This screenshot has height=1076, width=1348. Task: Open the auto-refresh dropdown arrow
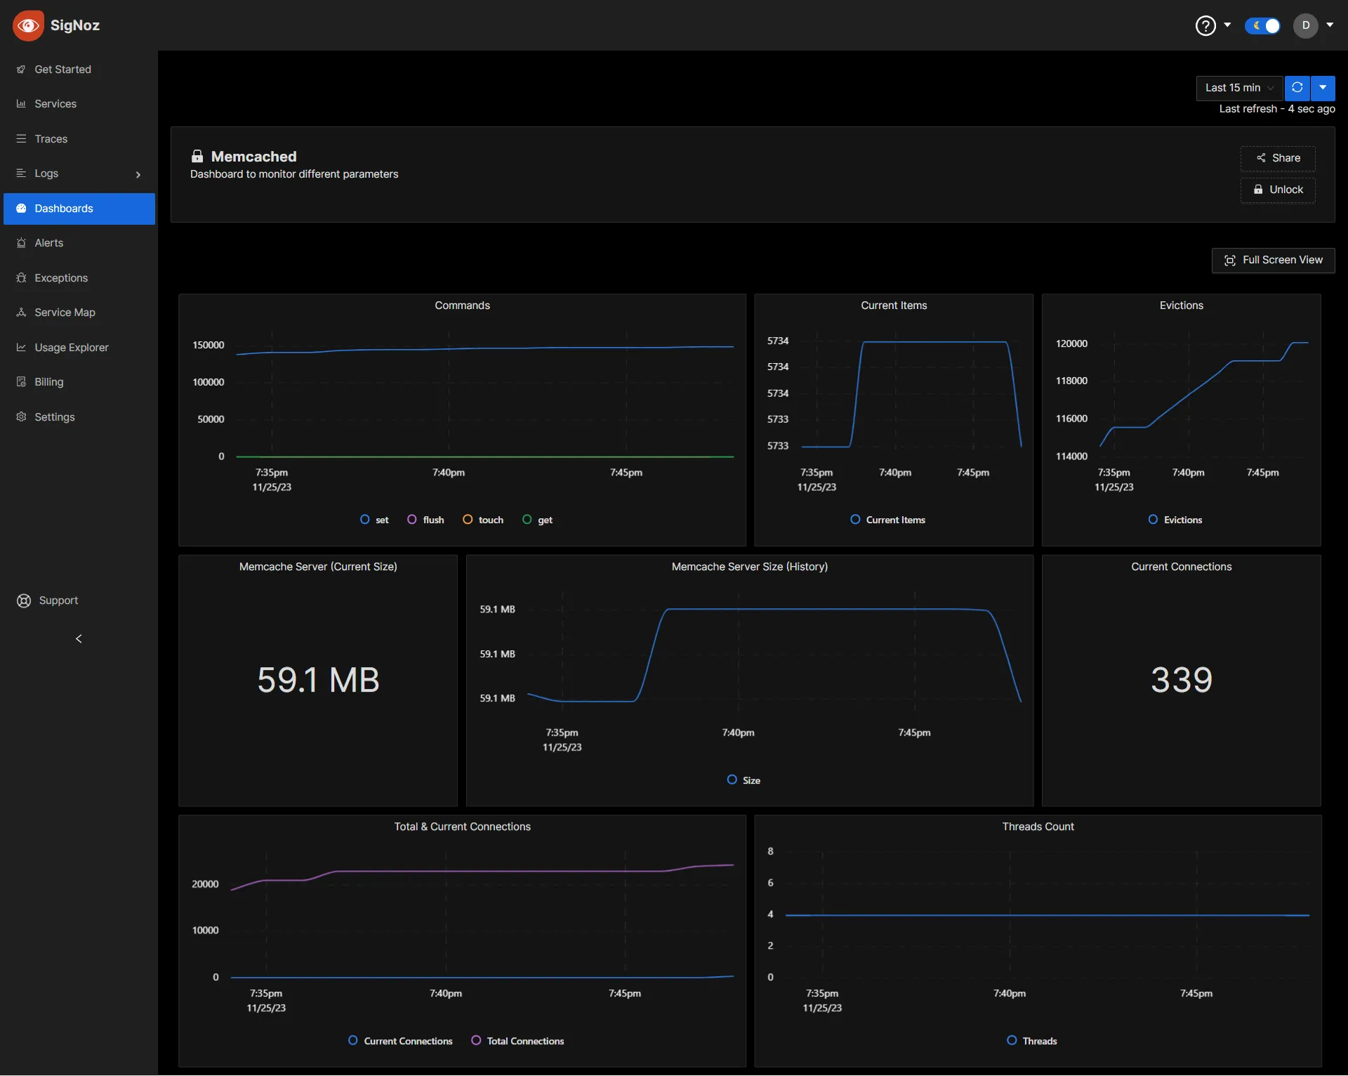[x=1323, y=88]
